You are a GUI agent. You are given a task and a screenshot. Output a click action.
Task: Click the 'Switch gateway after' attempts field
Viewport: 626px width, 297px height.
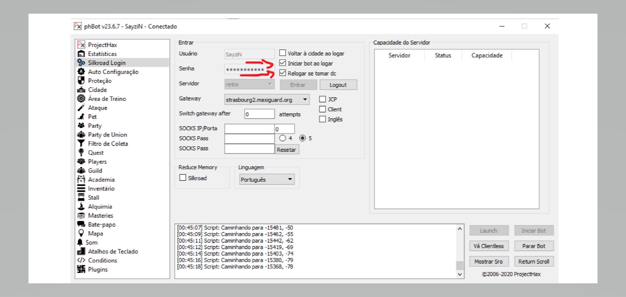coord(259,114)
